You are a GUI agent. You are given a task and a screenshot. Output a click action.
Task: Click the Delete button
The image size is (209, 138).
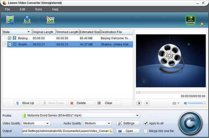[81, 103]
